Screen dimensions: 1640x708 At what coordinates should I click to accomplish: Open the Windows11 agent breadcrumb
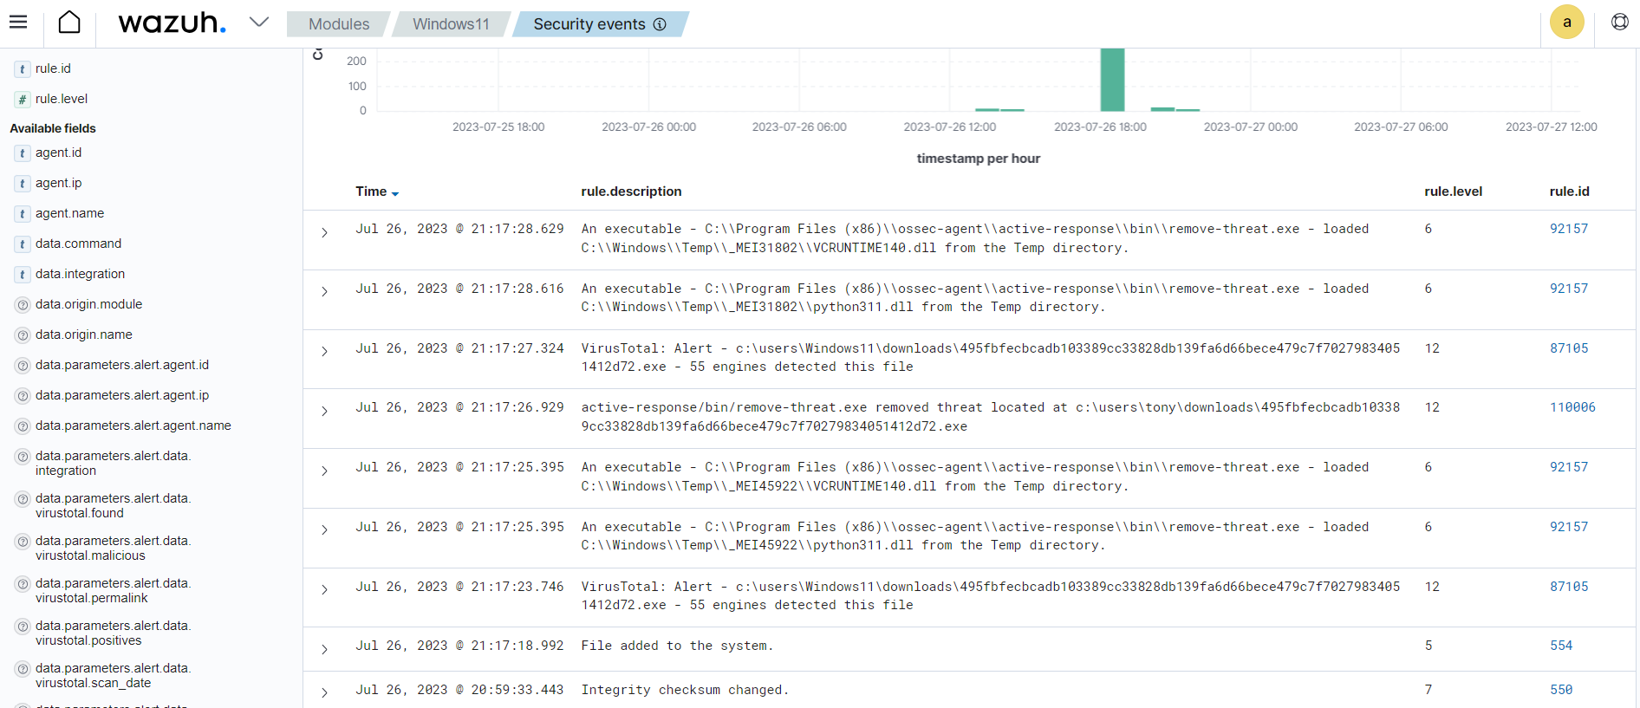(x=451, y=24)
